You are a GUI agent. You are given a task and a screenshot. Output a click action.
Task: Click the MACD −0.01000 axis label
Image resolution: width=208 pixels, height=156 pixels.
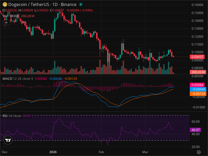pyautogui.click(x=198, y=107)
